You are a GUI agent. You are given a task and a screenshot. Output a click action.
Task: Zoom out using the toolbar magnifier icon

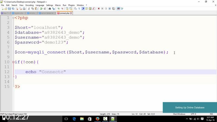coord(62,9)
